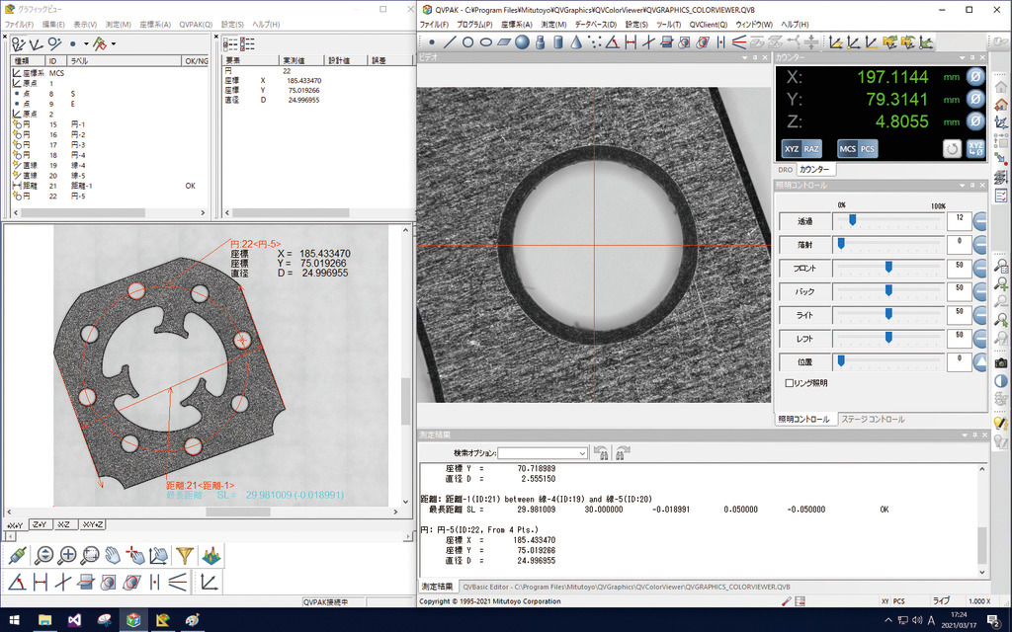This screenshot has width=1012, height=632.
Task: Toggle the MCS/PCS coordinate system switch
Action: (x=857, y=148)
